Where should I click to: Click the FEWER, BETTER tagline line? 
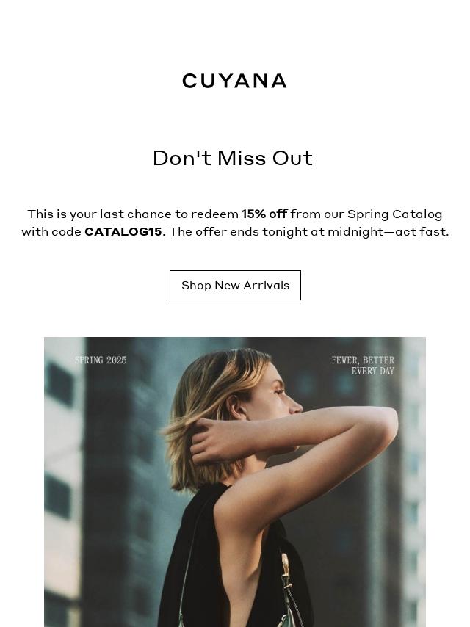coord(363,360)
